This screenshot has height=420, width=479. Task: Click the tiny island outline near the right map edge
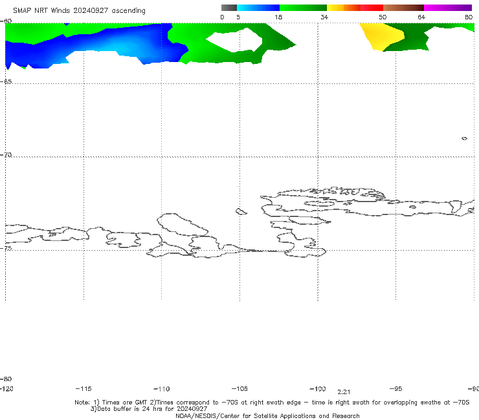(x=464, y=138)
